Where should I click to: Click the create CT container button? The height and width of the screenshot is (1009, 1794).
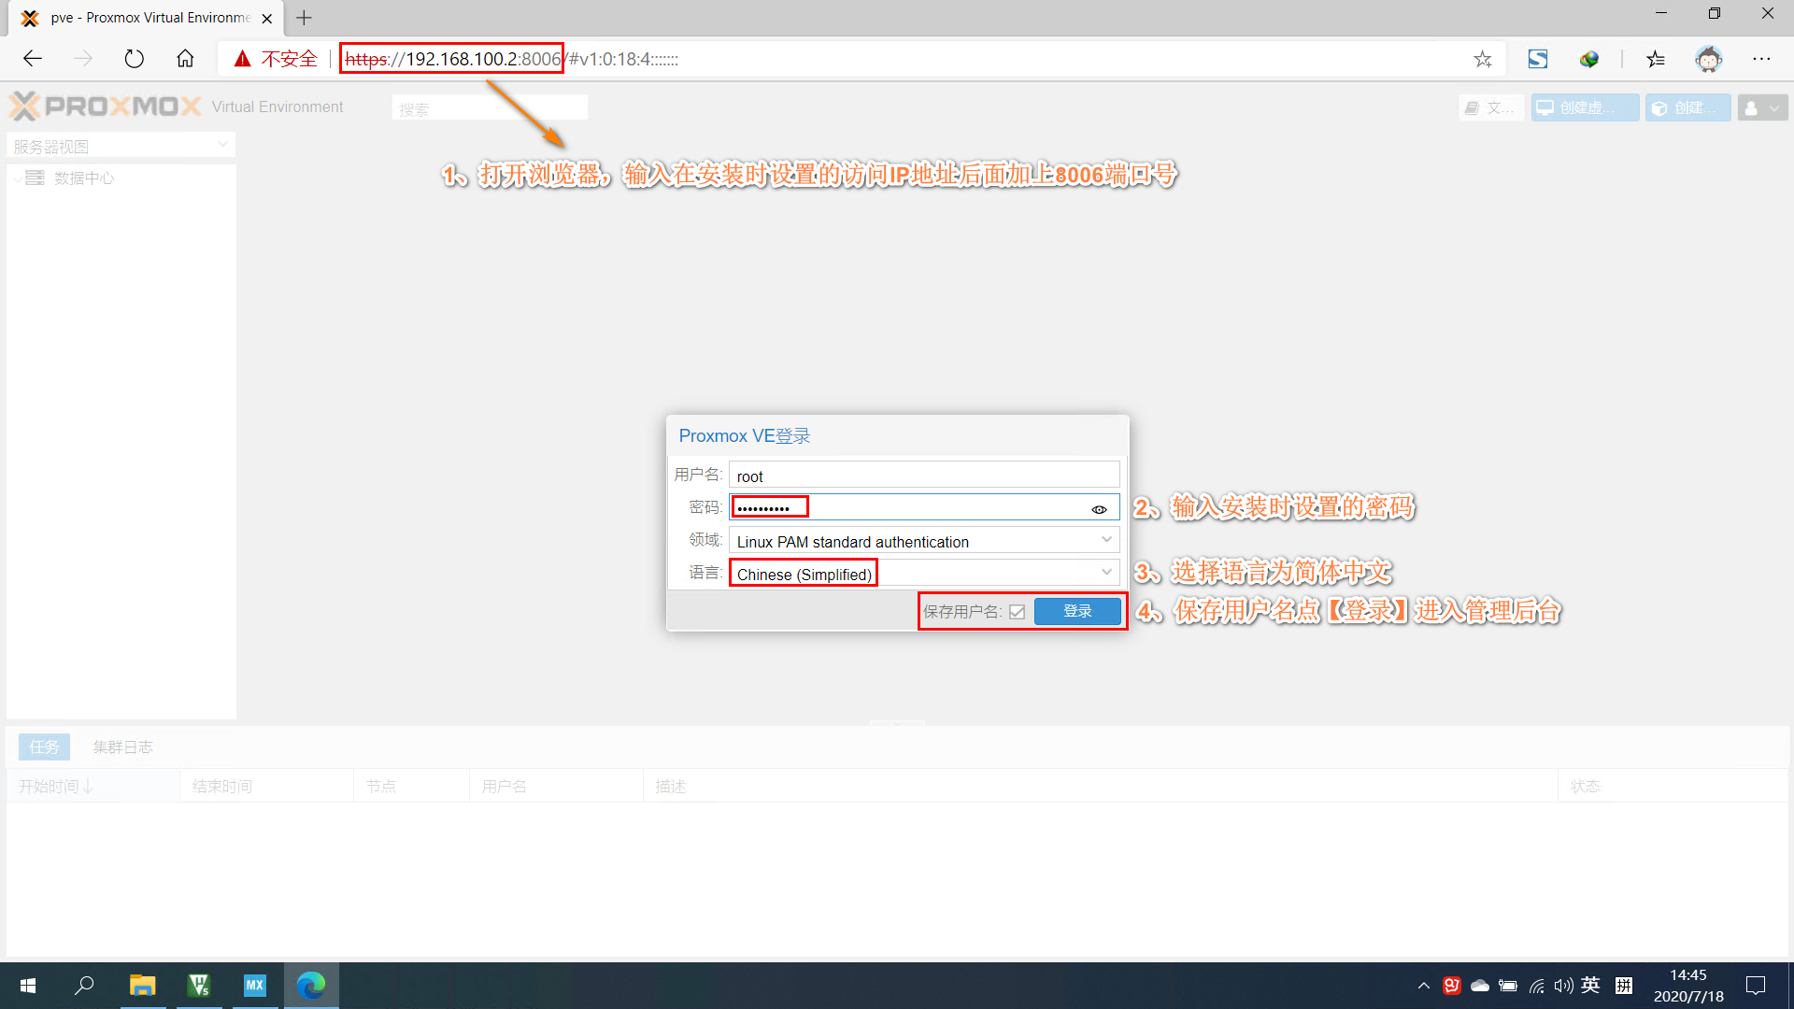pos(1688,107)
